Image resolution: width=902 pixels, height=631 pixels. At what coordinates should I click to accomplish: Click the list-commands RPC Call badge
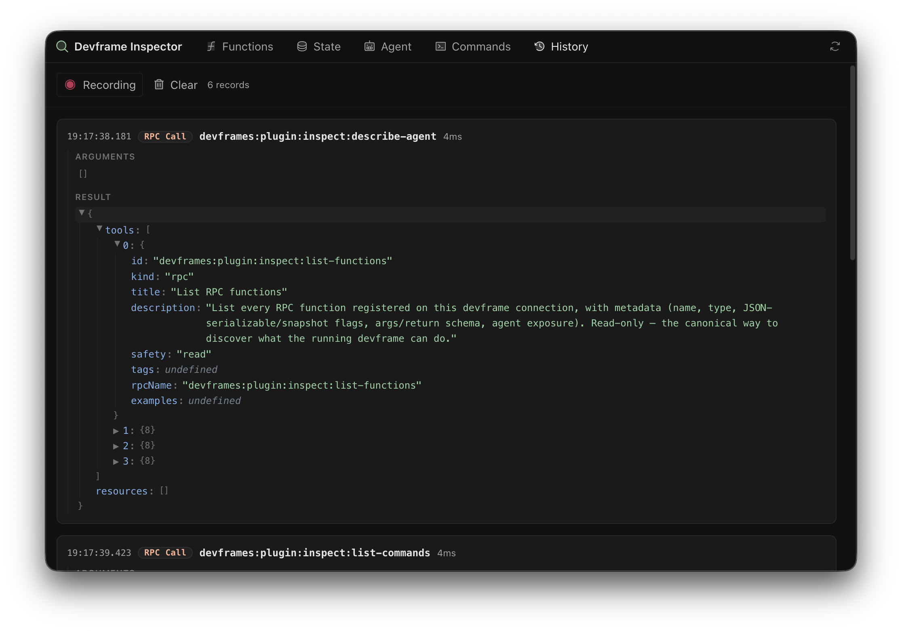[165, 553]
